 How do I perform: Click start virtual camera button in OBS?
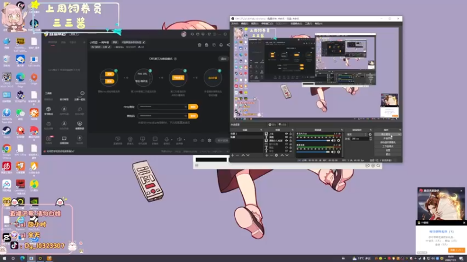pos(388,142)
